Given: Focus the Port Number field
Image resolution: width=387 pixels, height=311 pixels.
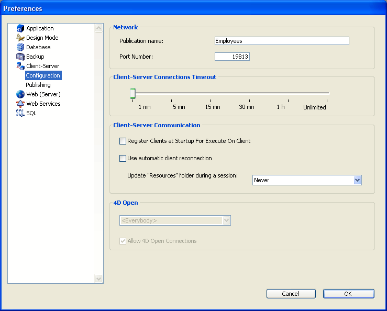Looking at the screenshot, I should pos(232,57).
